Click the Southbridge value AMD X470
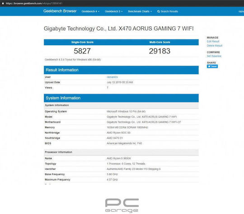 [x=115, y=138]
